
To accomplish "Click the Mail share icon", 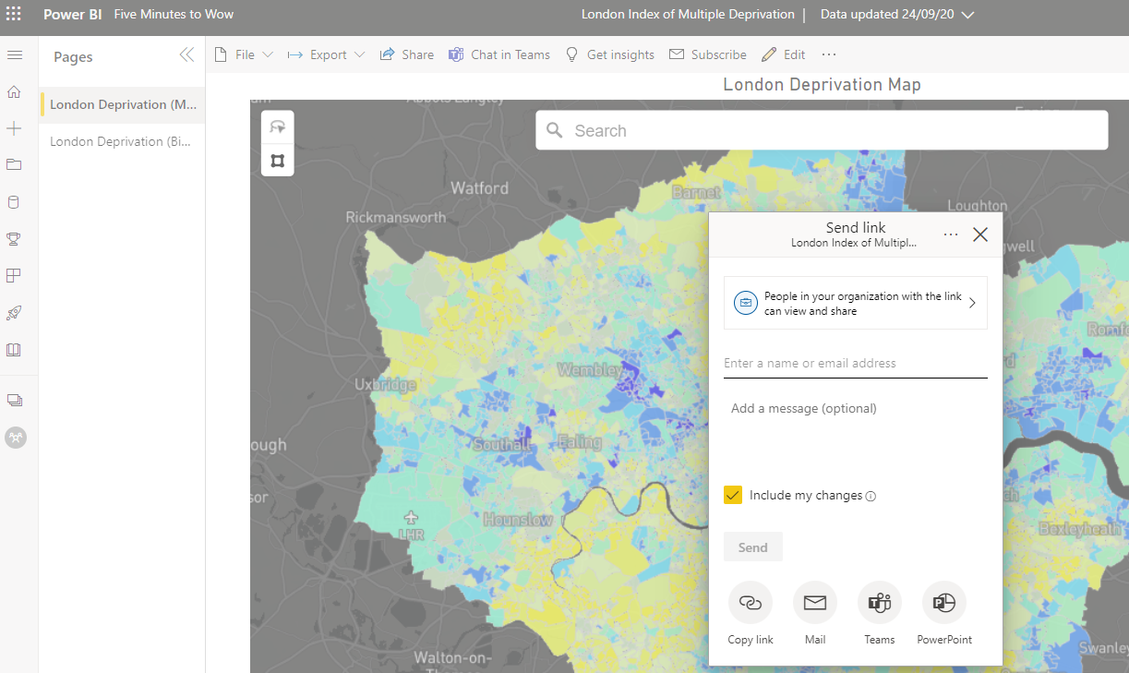I will point(815,604).
